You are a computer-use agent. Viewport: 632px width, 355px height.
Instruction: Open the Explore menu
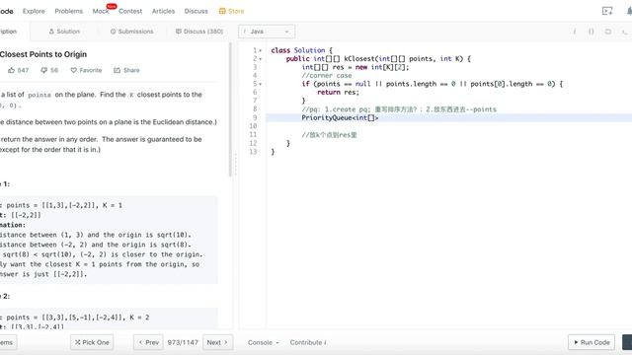(34, 11)
